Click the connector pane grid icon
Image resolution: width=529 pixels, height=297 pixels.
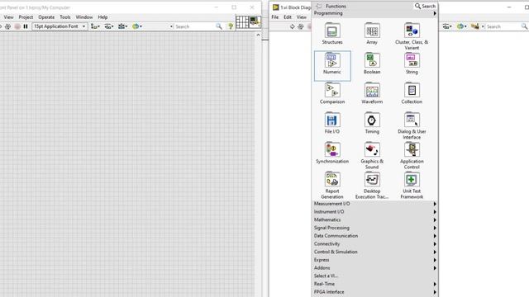tap(242, 22)
